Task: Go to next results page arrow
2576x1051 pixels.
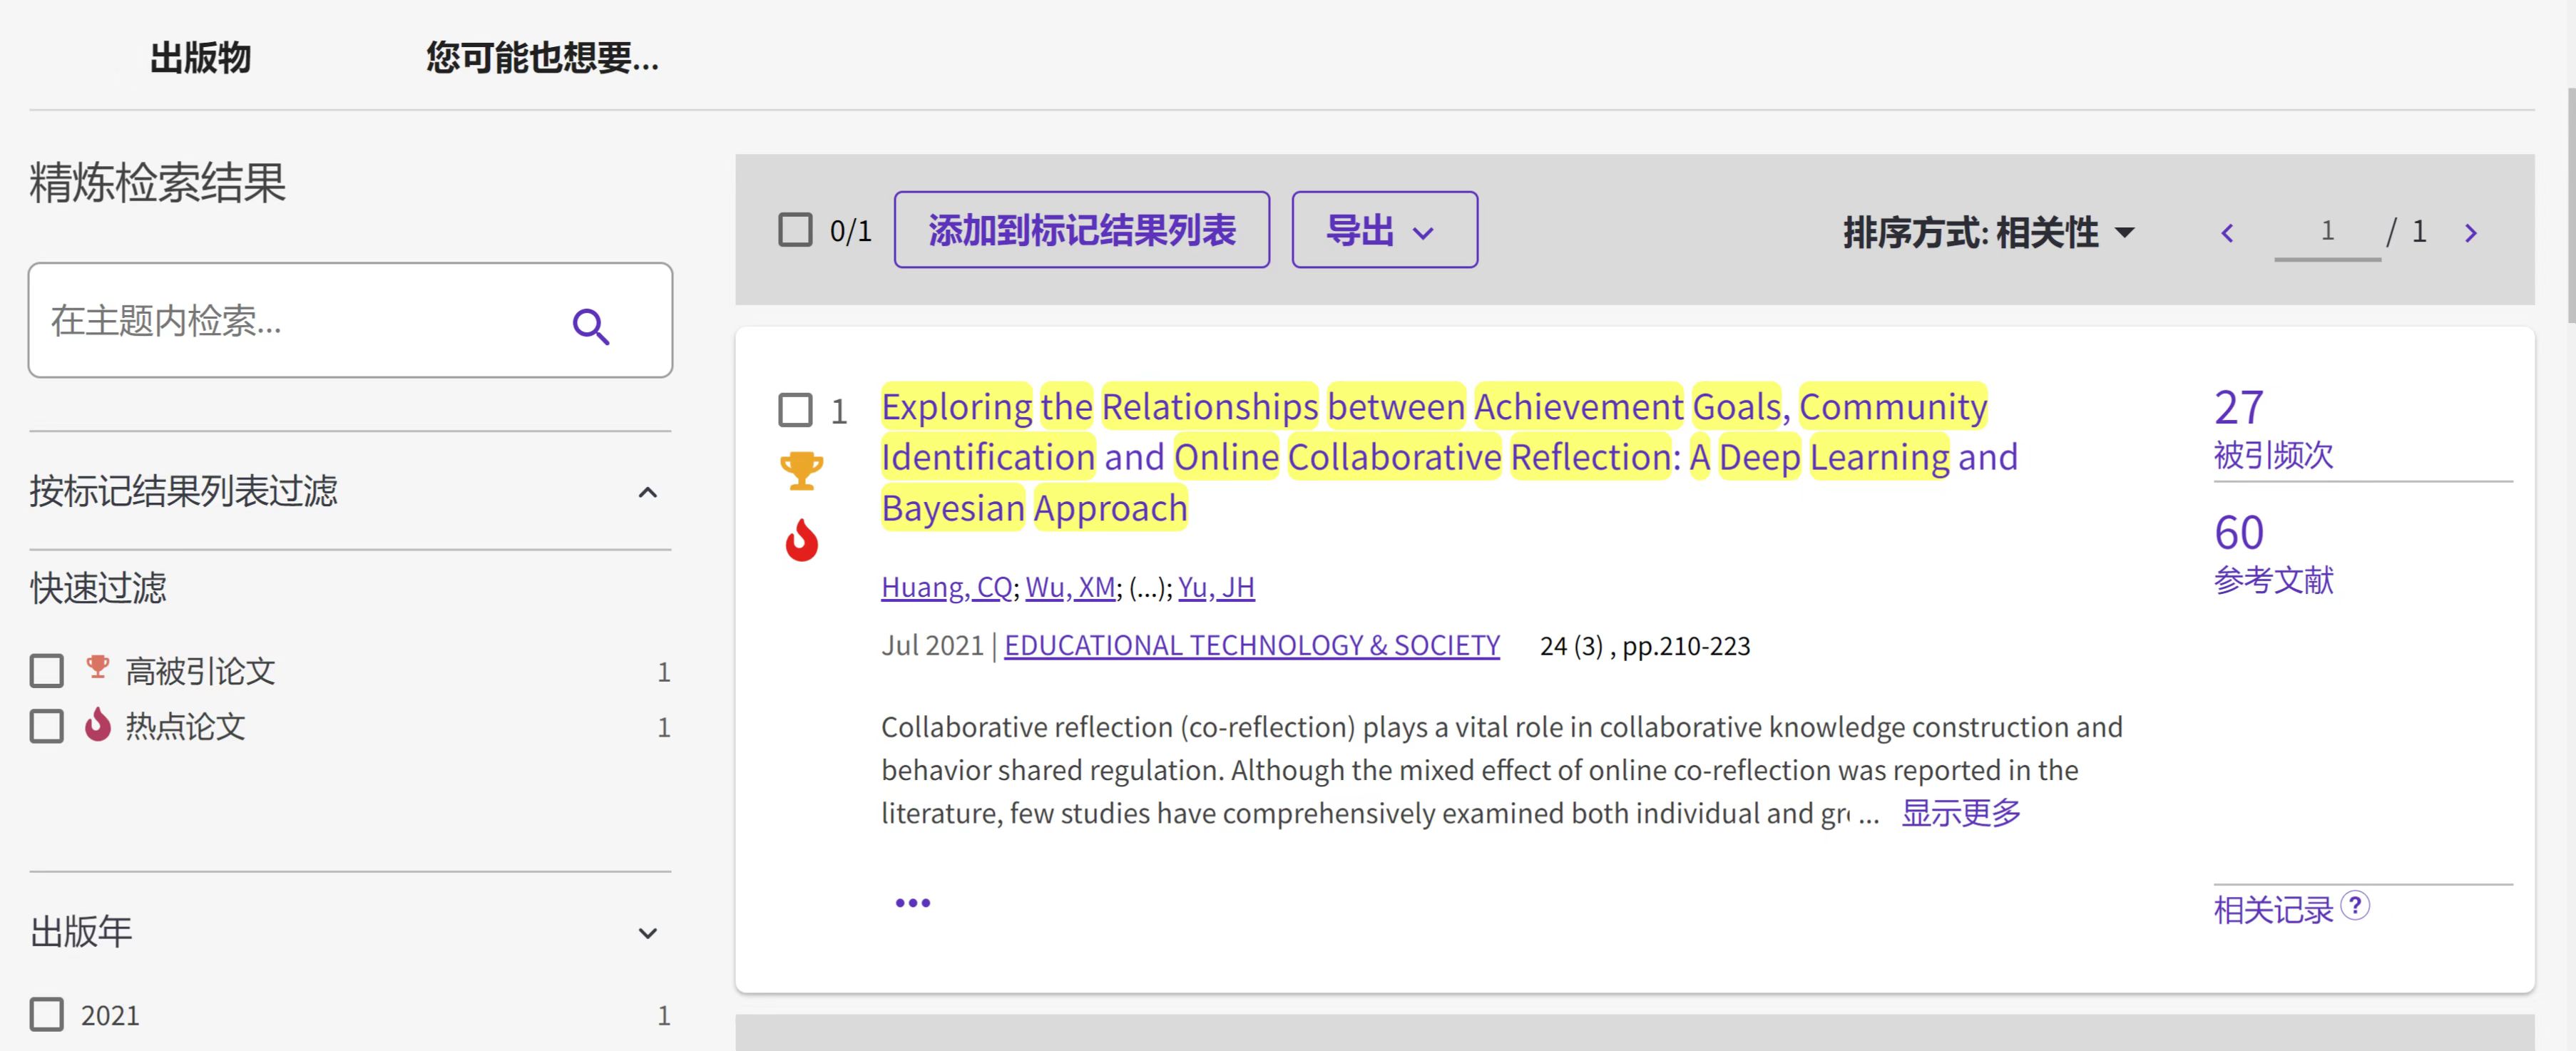Action: [x=2471, y=233]
